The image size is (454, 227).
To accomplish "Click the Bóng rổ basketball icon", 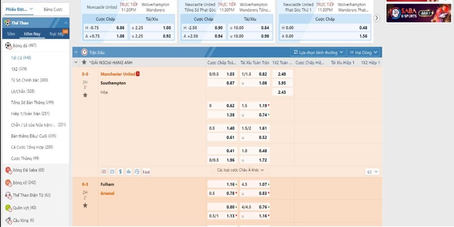I will pyautogui.click(x=8, y=183).
